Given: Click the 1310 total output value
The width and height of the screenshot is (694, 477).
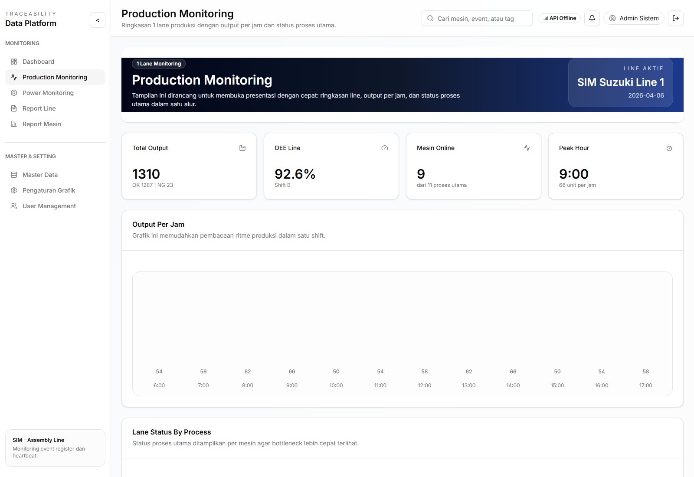Looking at the screenshot, I should tap(146, 174).
